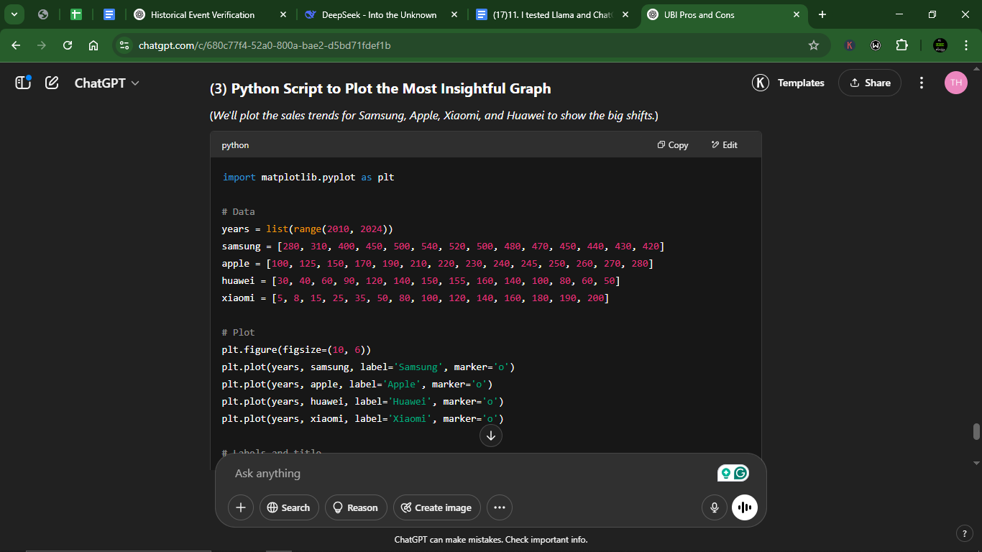
Task: Click the xiaomi data list line
Action: click(x=416, y=298)
